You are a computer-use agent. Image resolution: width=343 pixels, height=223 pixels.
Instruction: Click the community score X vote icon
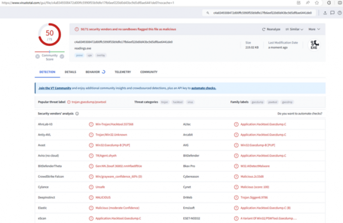click(38, 57)
